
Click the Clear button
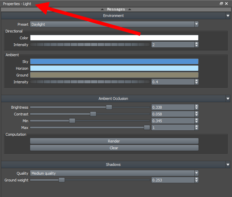pos(114,148)
